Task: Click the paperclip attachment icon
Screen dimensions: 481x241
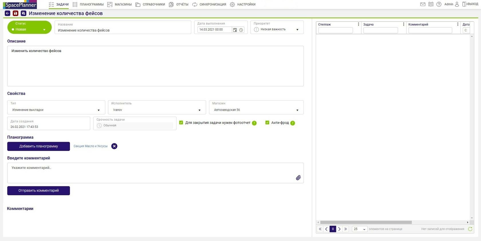Action: point(298,178)
